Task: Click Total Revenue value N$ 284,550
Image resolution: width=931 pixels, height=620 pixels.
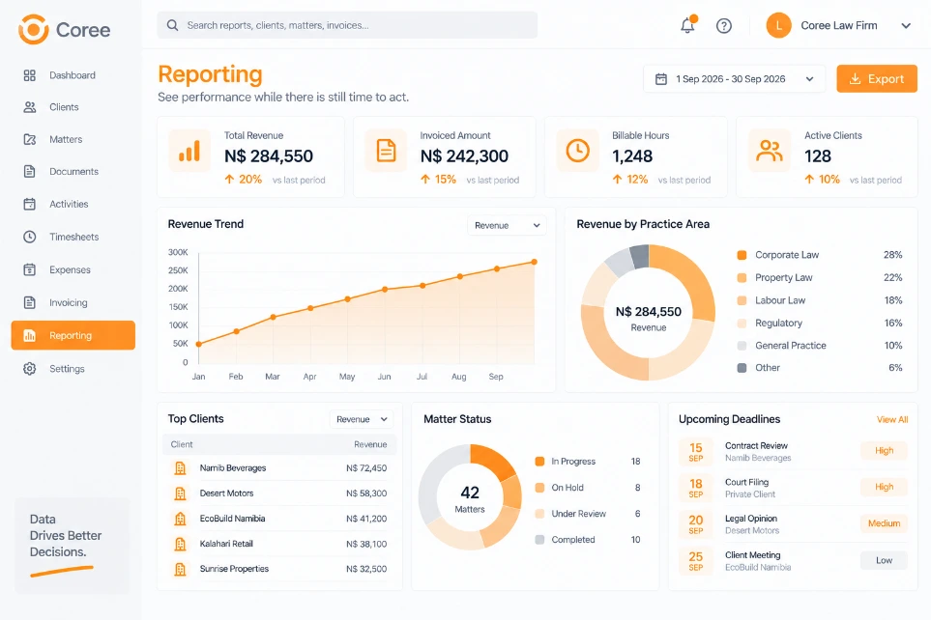Action: (269, 156)
